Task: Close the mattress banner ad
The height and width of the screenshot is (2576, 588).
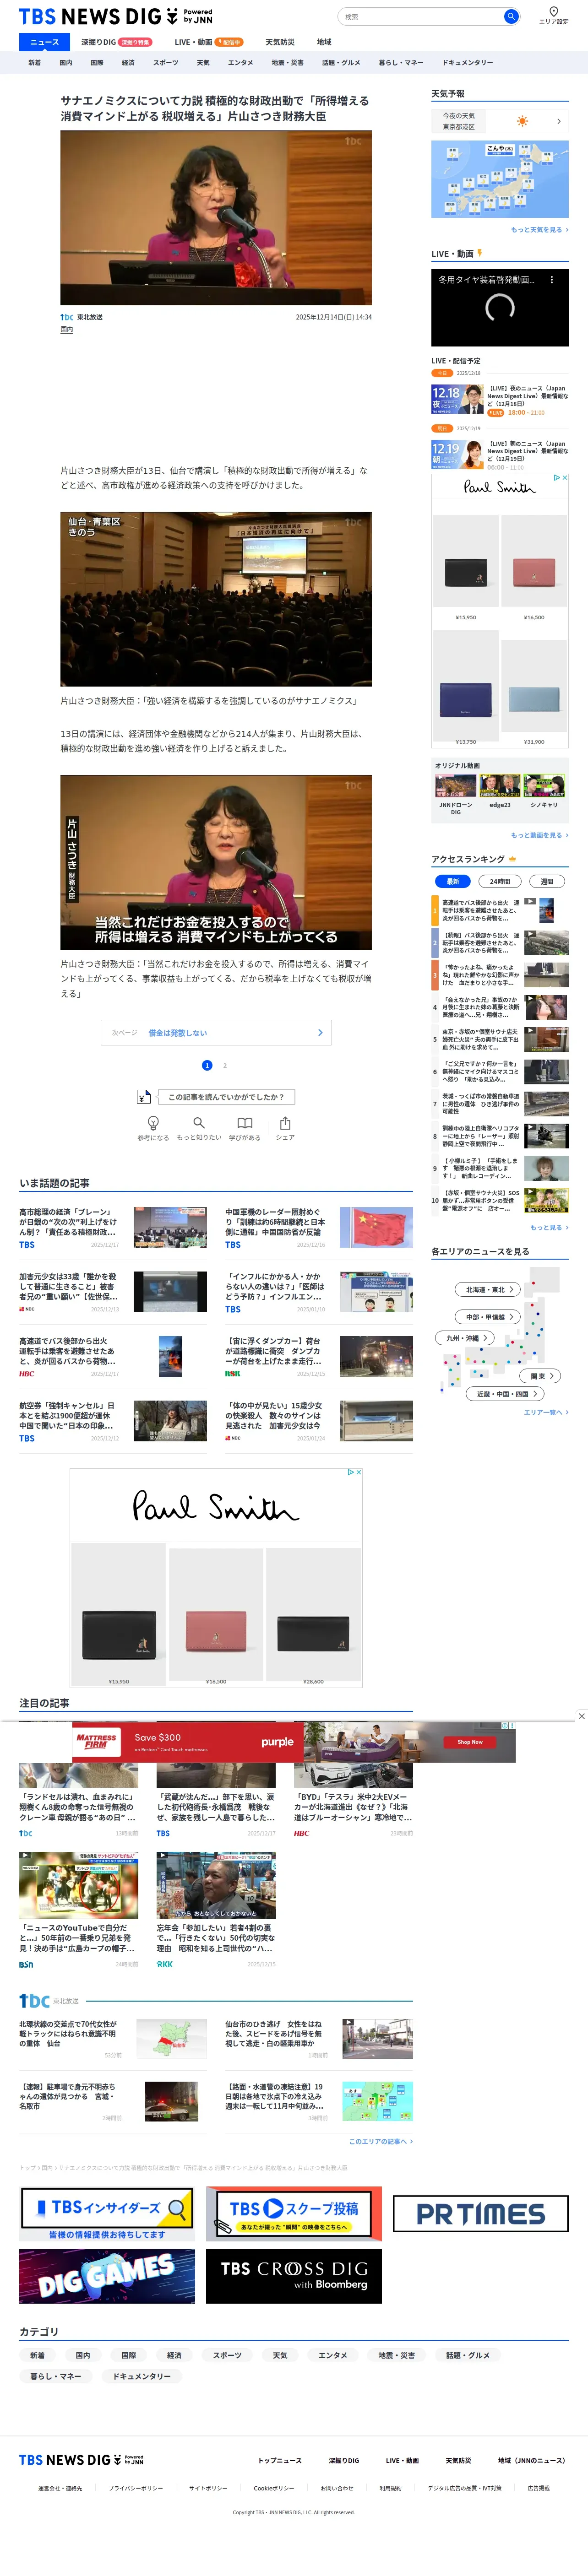Action: point(582,1716)
